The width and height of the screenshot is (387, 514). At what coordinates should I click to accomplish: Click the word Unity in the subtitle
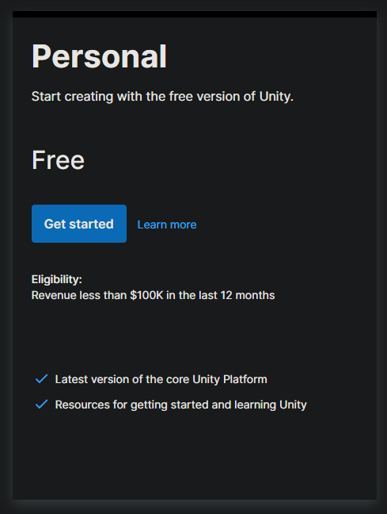coord(276,97)
